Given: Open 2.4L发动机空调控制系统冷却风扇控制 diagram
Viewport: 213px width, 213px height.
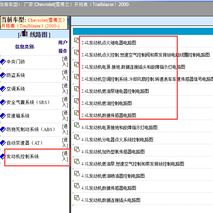Looking at the screenshot, I should [147, 79].
